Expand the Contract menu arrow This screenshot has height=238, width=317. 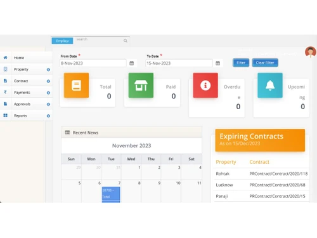pyautogui.click(x=48, y=81)
